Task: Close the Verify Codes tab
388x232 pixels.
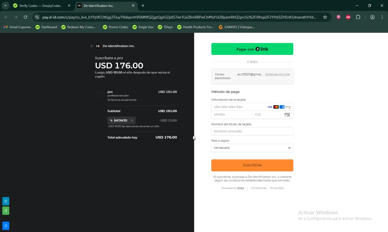Action: [69, 5]
